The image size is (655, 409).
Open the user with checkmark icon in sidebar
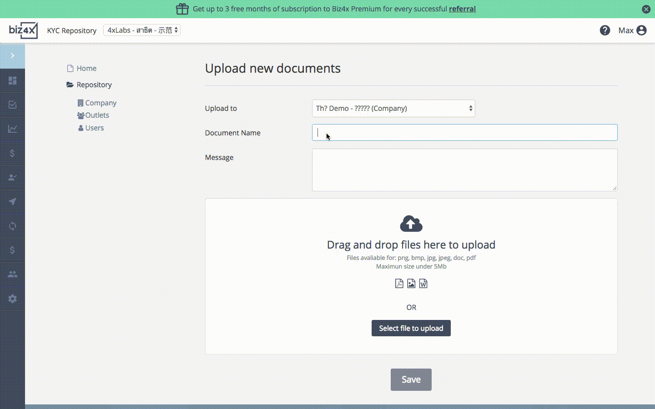click(12, 177)
